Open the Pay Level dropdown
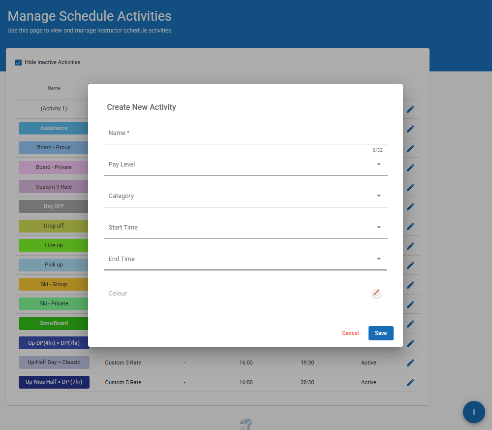Image resolution: width=492 pixels, height=430 pixels. click(245, 165)
